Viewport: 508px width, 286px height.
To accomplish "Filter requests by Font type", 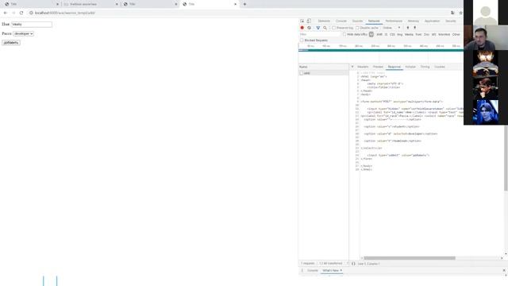I will click(418, 34).
